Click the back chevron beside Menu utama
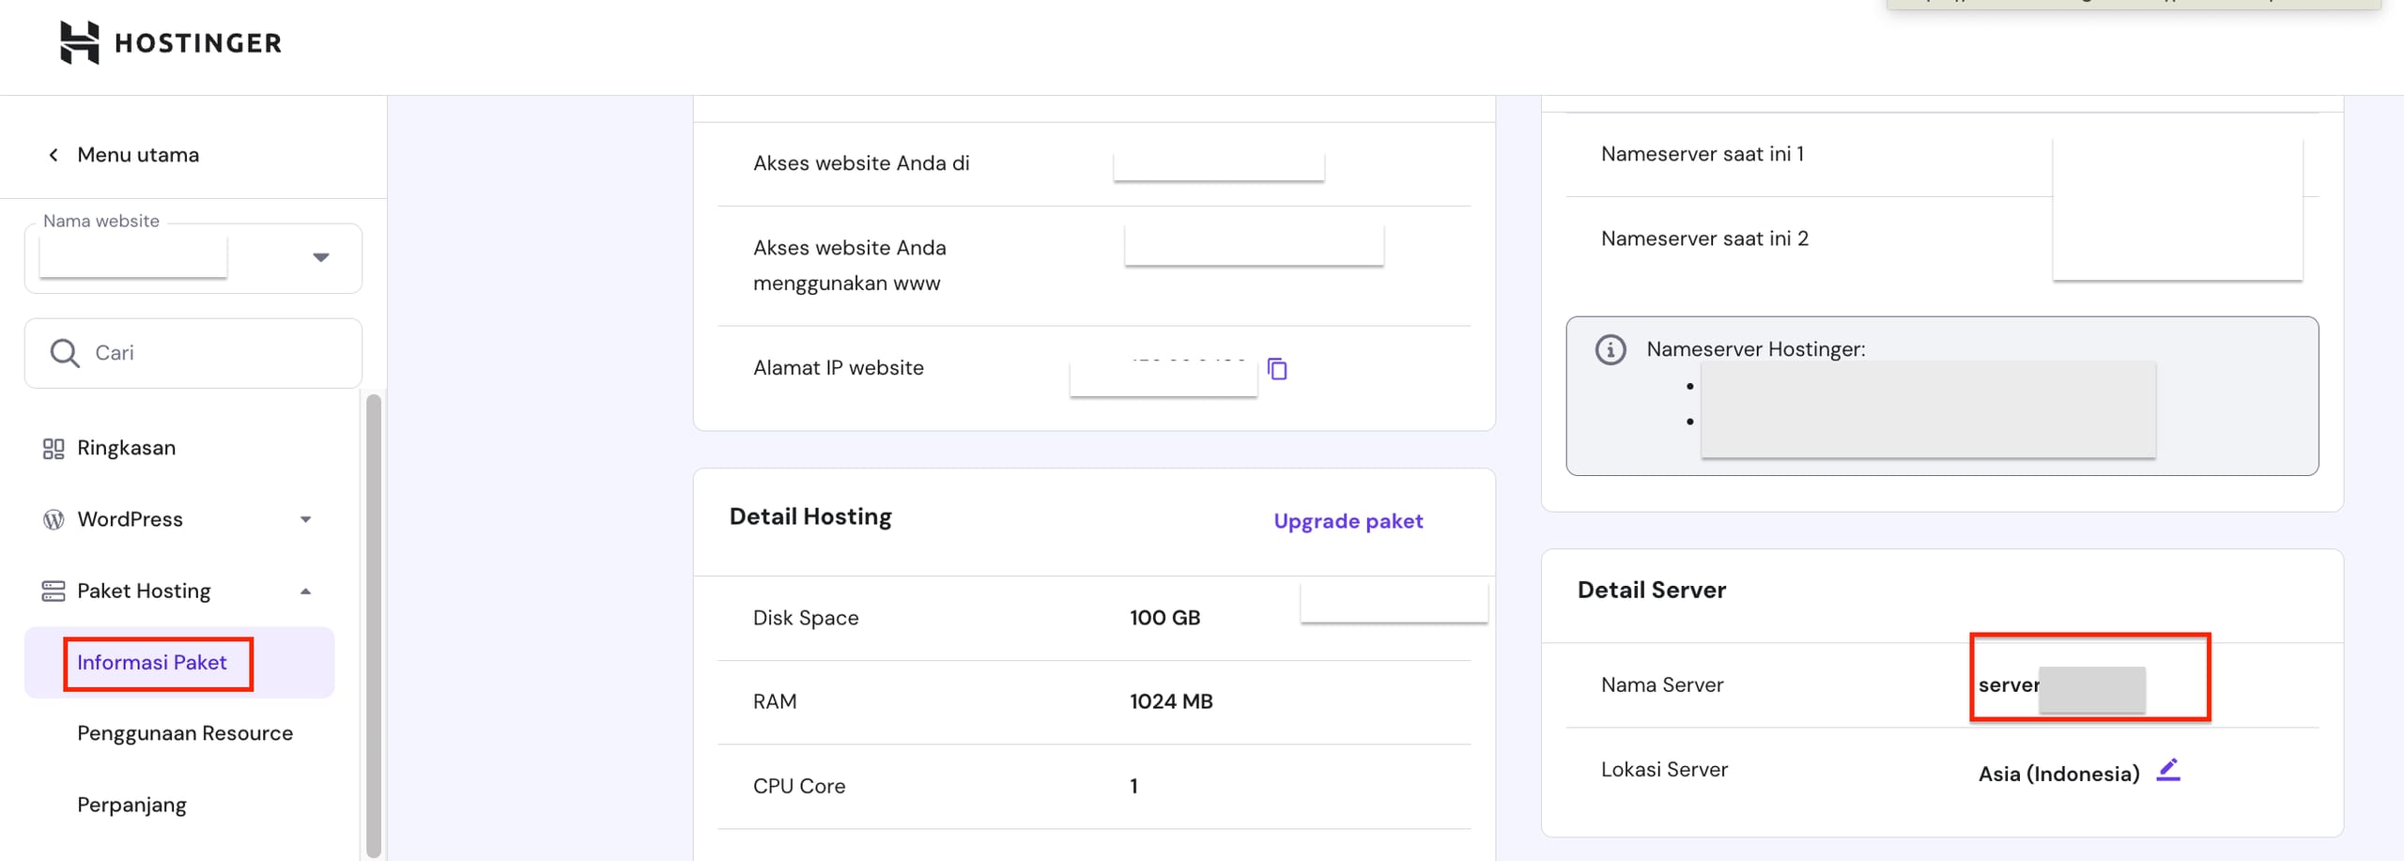 click(54, 155)
